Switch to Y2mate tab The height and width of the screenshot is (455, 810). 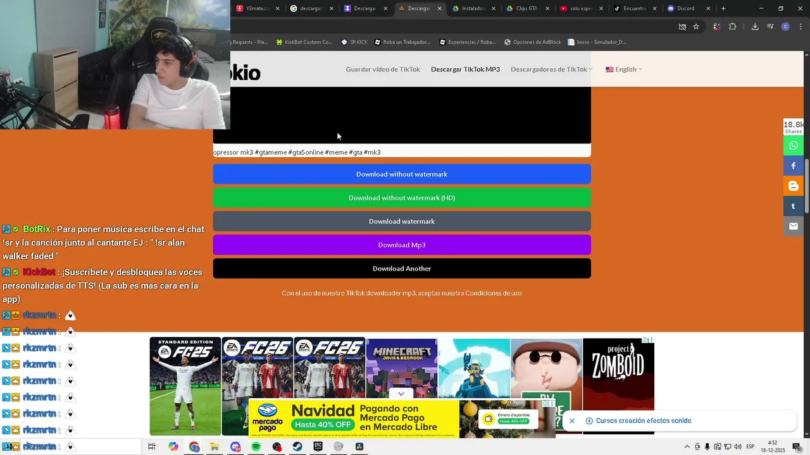point(258,8)
